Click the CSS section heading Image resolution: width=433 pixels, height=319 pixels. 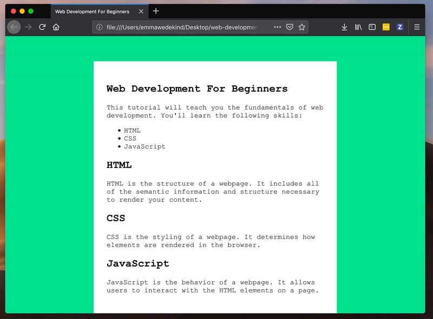(116, 218)
